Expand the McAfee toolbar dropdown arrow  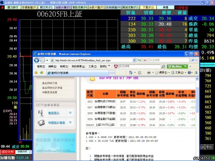[190, 66]
